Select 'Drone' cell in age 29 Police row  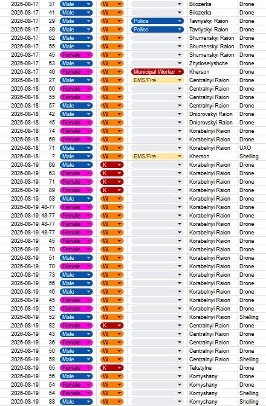point(252,21)
